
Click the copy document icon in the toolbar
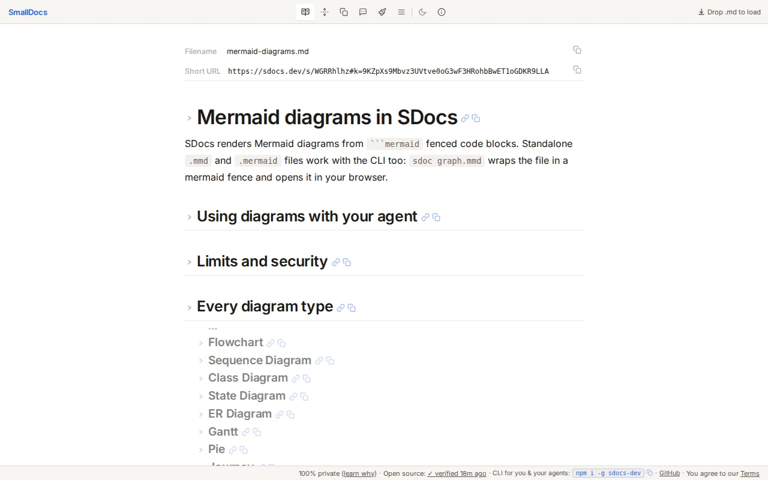pyautogui.click(x=344, y=12)
